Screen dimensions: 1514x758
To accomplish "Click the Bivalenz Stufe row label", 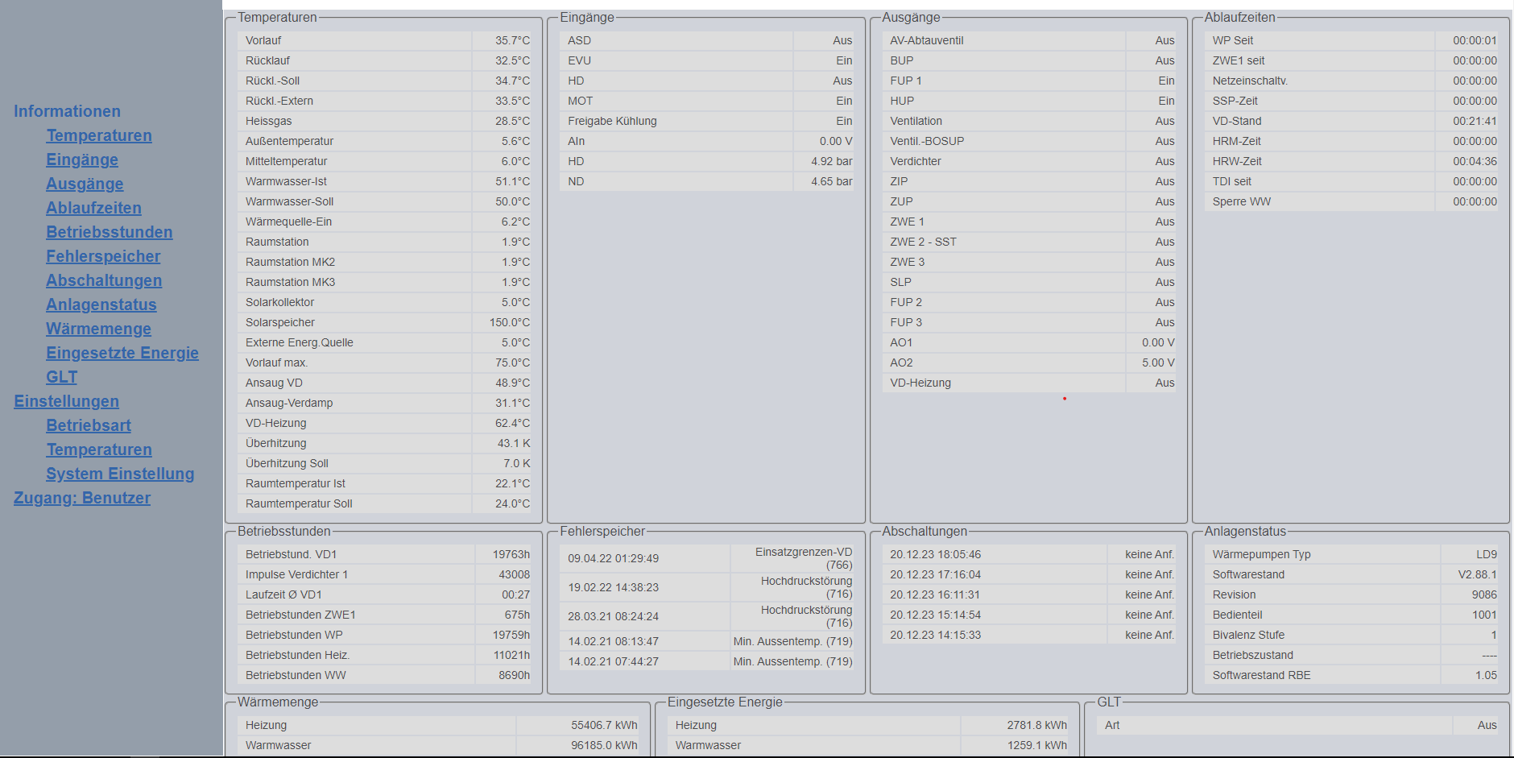I will click(x=1249, y=635).
